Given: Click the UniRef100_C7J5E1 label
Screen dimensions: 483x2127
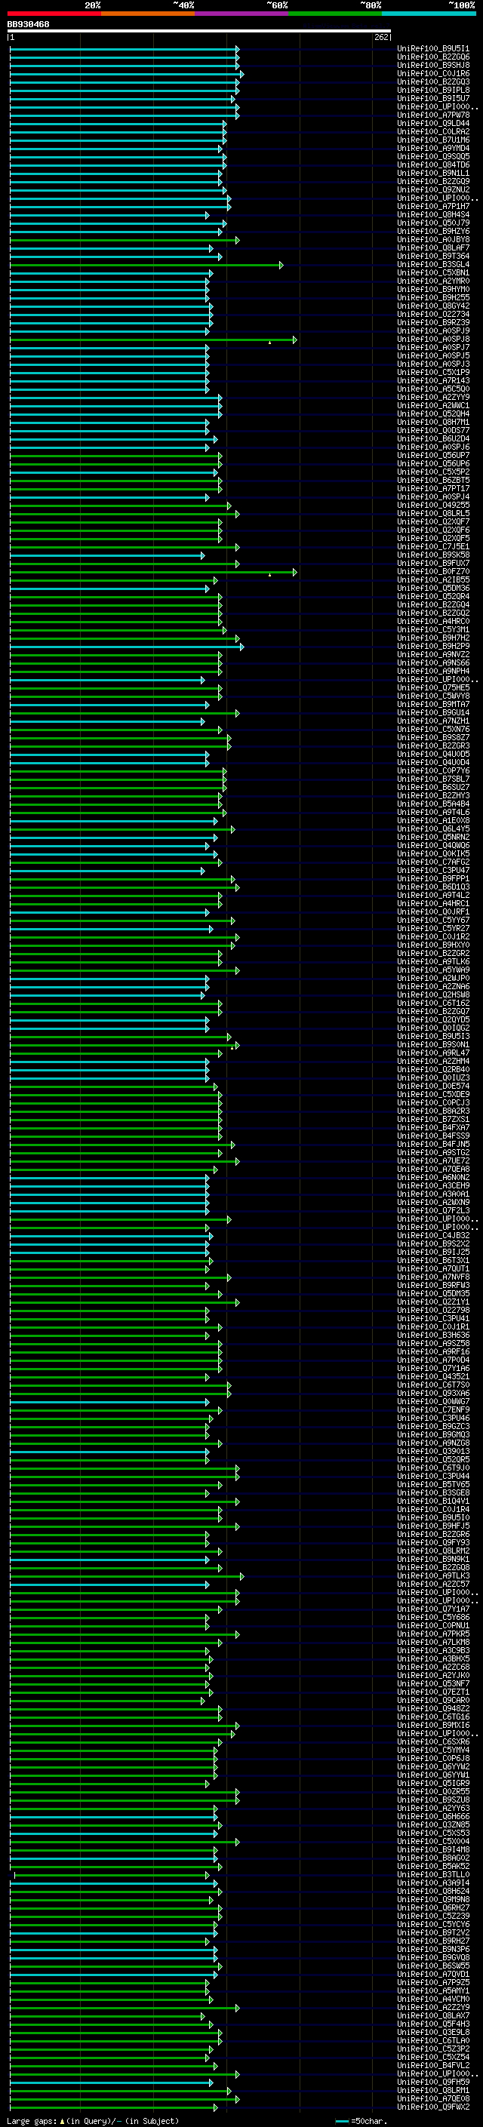Looking at the screenshot, I should (x=432, y=546).
